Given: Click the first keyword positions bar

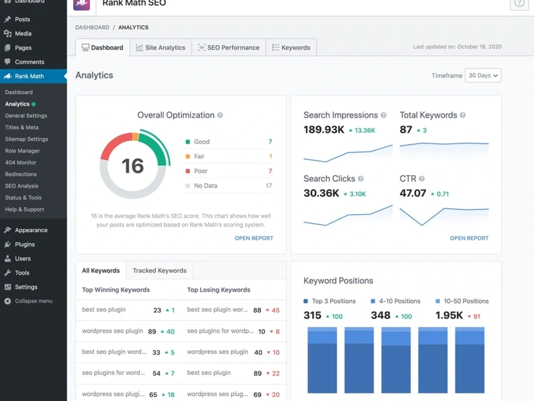Looking at the screenshot, I should [x=322, y=360].
